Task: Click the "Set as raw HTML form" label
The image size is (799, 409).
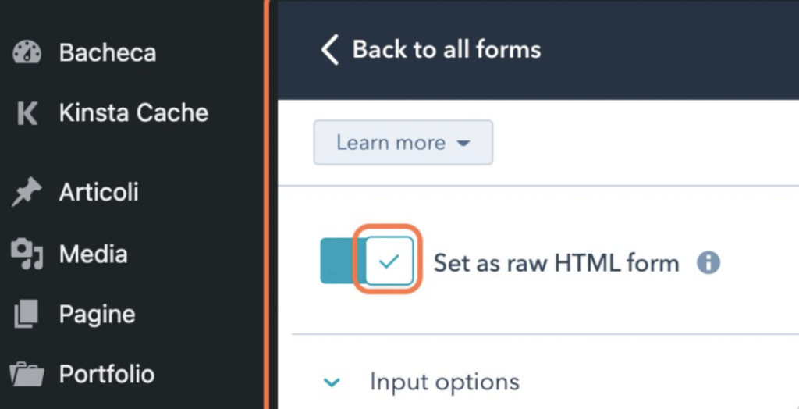Action: [556, 262]
